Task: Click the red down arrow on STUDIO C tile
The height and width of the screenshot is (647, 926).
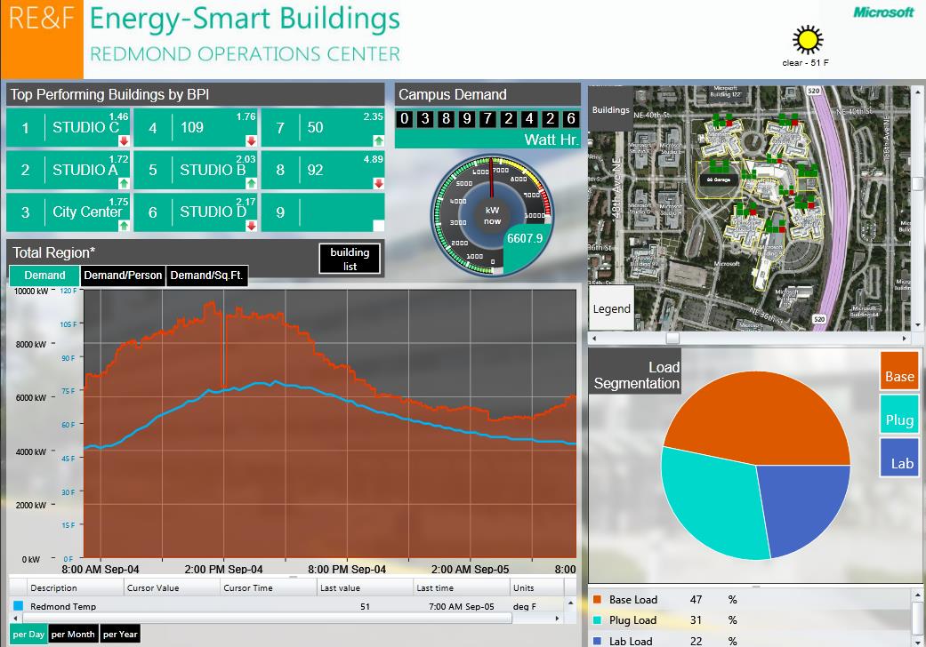Action: click(x=124, y=141)
